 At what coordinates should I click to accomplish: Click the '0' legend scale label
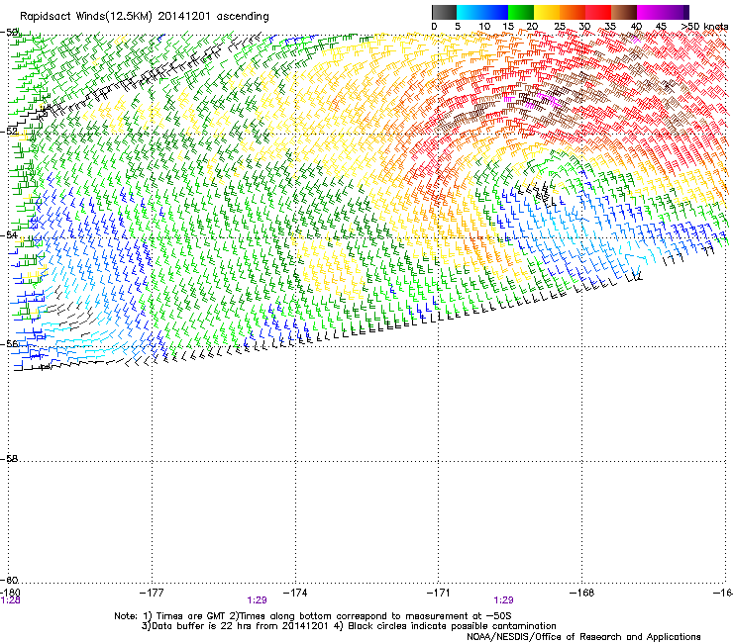tap(434, 27)
